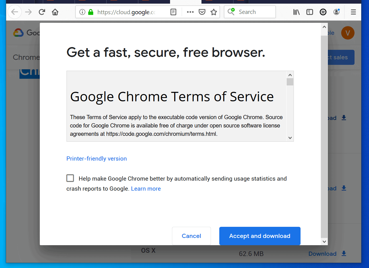Enable sending usage statistics to Google

70,178
